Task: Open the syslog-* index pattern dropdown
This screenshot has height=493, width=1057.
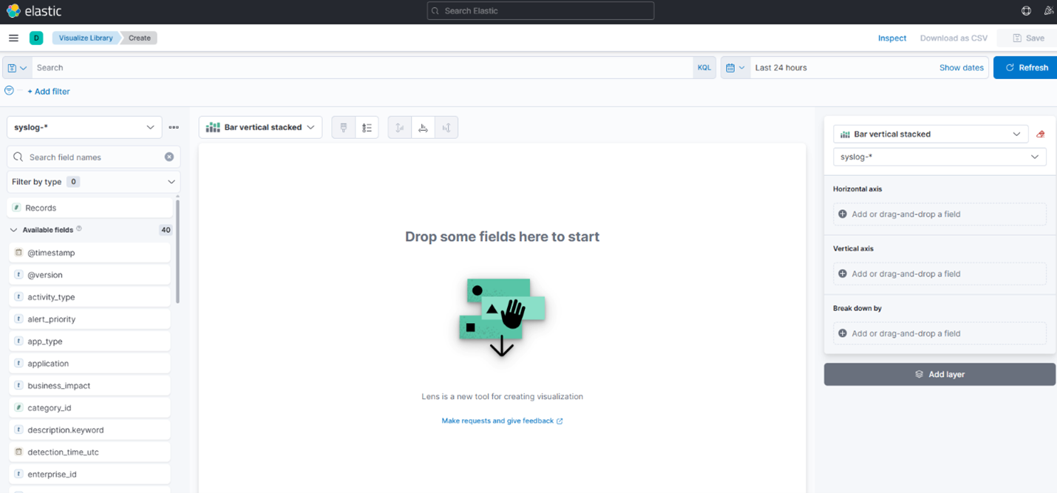Action: point(84,127)
